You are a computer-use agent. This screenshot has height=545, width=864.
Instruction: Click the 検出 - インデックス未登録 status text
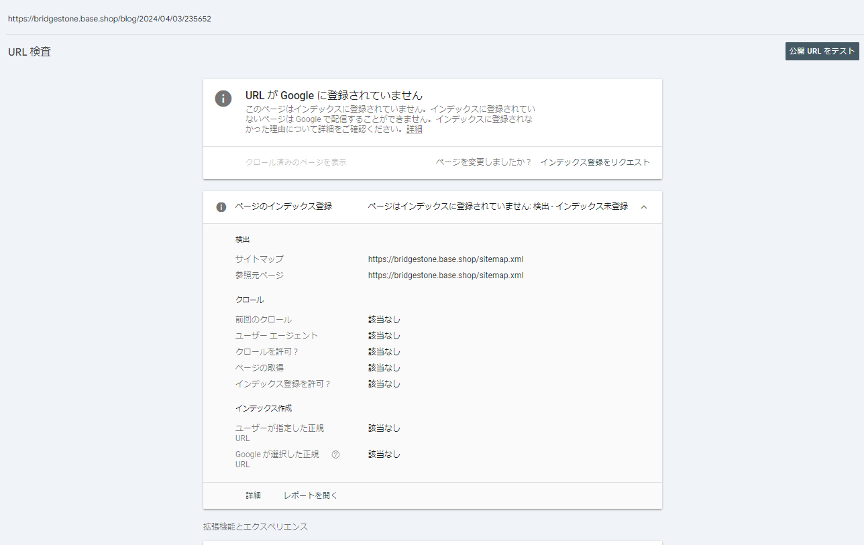point(580,207)
